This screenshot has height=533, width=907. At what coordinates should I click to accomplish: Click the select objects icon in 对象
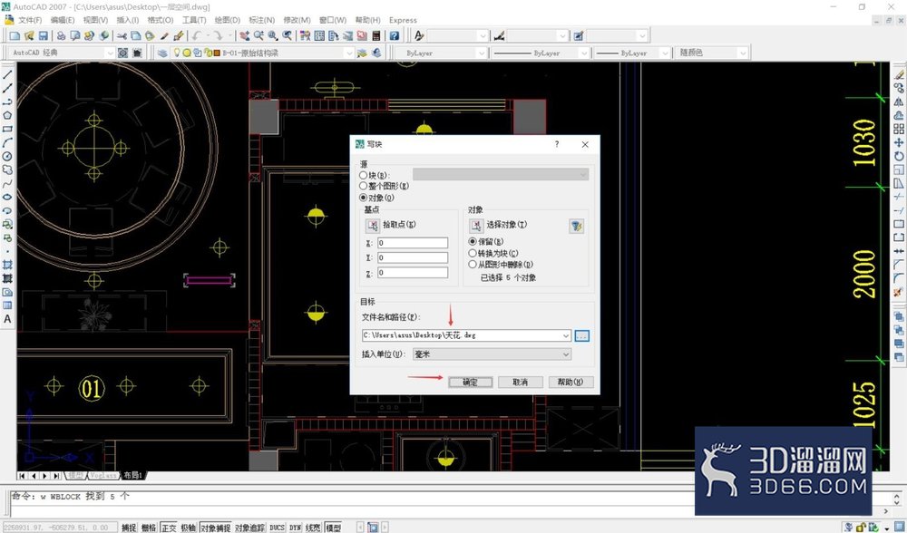[x=476, y=225]
